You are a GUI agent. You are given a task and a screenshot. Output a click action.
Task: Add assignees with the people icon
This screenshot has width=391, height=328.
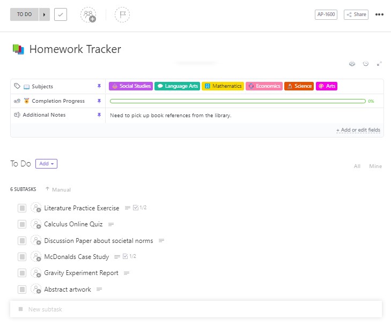click(x=88, y=14)
